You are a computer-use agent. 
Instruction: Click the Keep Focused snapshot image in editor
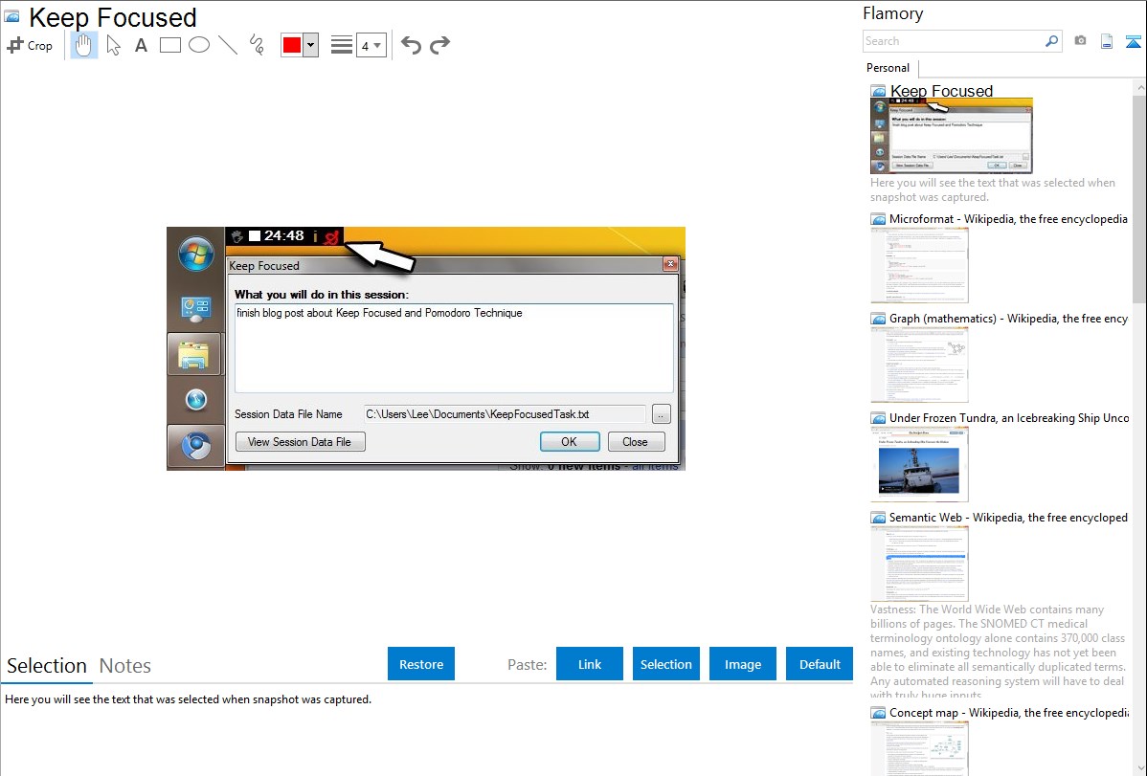click(426, 348)
